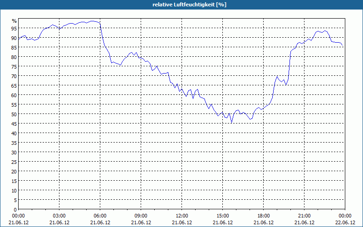Image resolution: width=363 pixels, height=227 pixels.
Task: Click the x-axis time label '18:00'
Action: (264, 216)
